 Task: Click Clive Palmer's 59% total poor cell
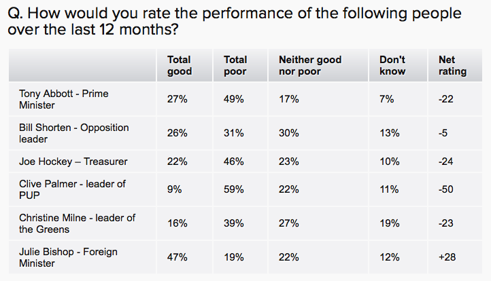(x=234, y=189)
